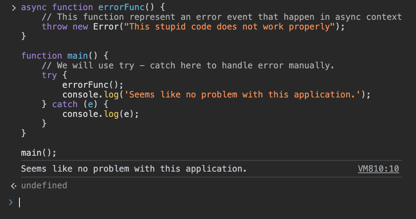Click the console.log(e) statement
This screenshot has width=416, height=219.
click(x=101, y=114)
